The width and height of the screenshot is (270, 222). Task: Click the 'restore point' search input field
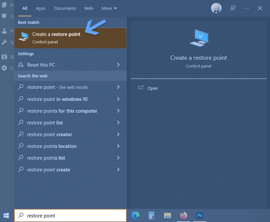(x=70, y=215)
